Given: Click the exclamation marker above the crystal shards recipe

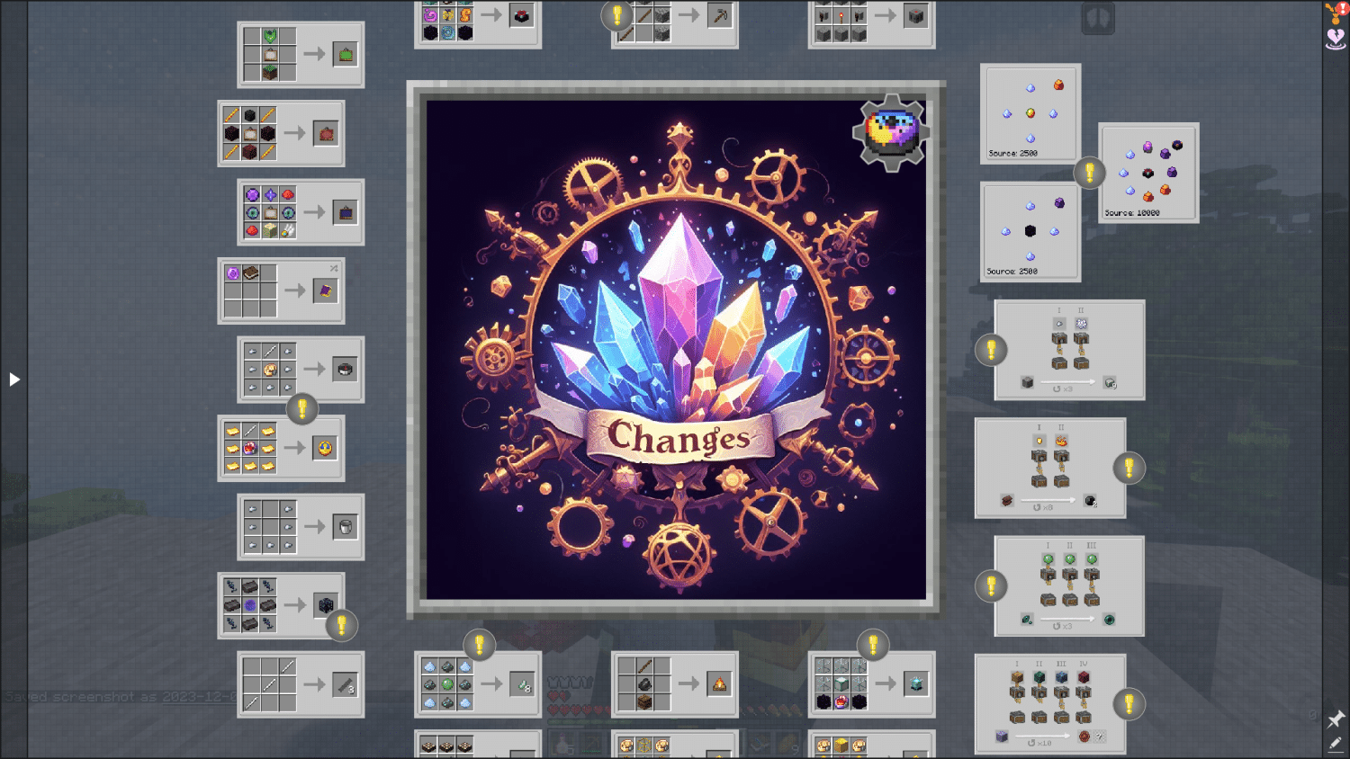Looking at the screenshot, I should pyautogui.click(x=479, y=644).
